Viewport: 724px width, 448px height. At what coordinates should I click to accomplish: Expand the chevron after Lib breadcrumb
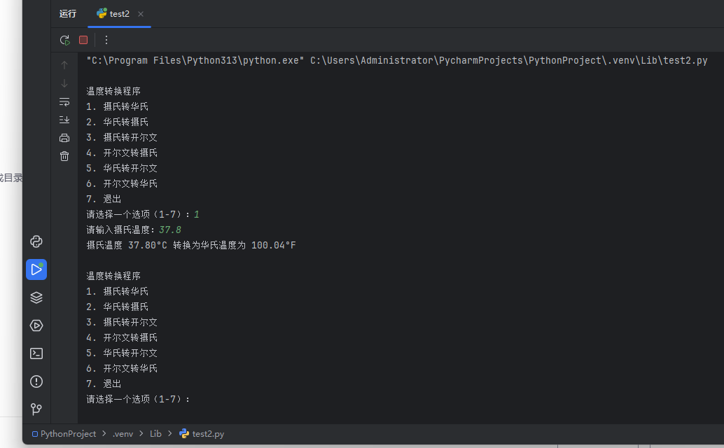pos(170,434)
